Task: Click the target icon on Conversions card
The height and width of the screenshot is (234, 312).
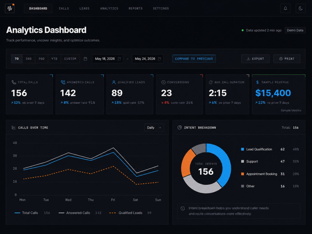Action: coord(163,82)
